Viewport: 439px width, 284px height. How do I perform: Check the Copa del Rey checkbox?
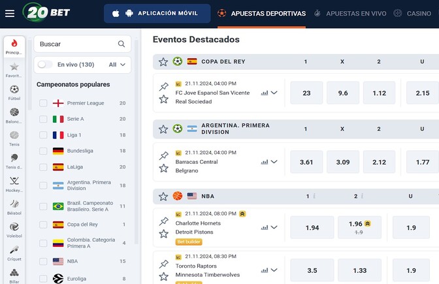(43, 225)
